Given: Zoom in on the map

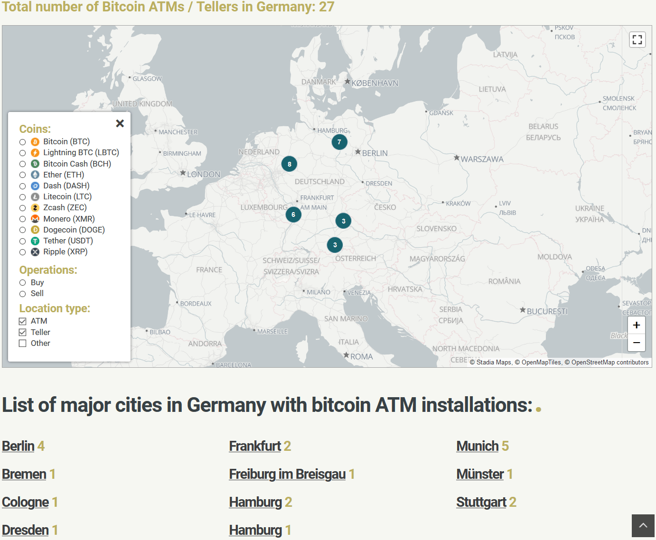Looking at the screenshot, I should click(x=637, y=325).
